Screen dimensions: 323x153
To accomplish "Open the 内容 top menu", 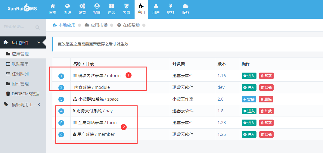I will coord(112,9).
